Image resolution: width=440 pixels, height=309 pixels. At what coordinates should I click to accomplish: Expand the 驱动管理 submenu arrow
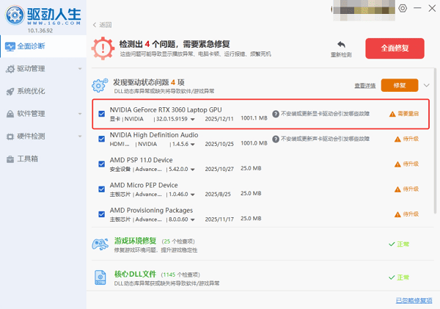(80, 69)
